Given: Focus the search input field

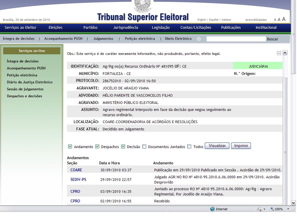Looking at the screenshot, I should tap(236, 39).
